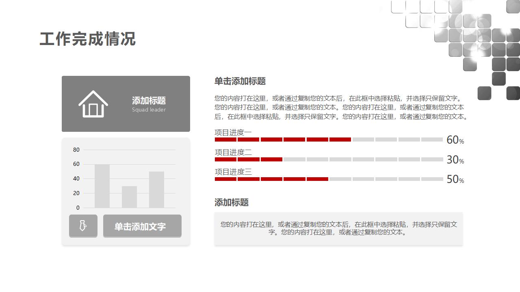Select the 添加标题 text in gray card

click(x=149, y=101)
